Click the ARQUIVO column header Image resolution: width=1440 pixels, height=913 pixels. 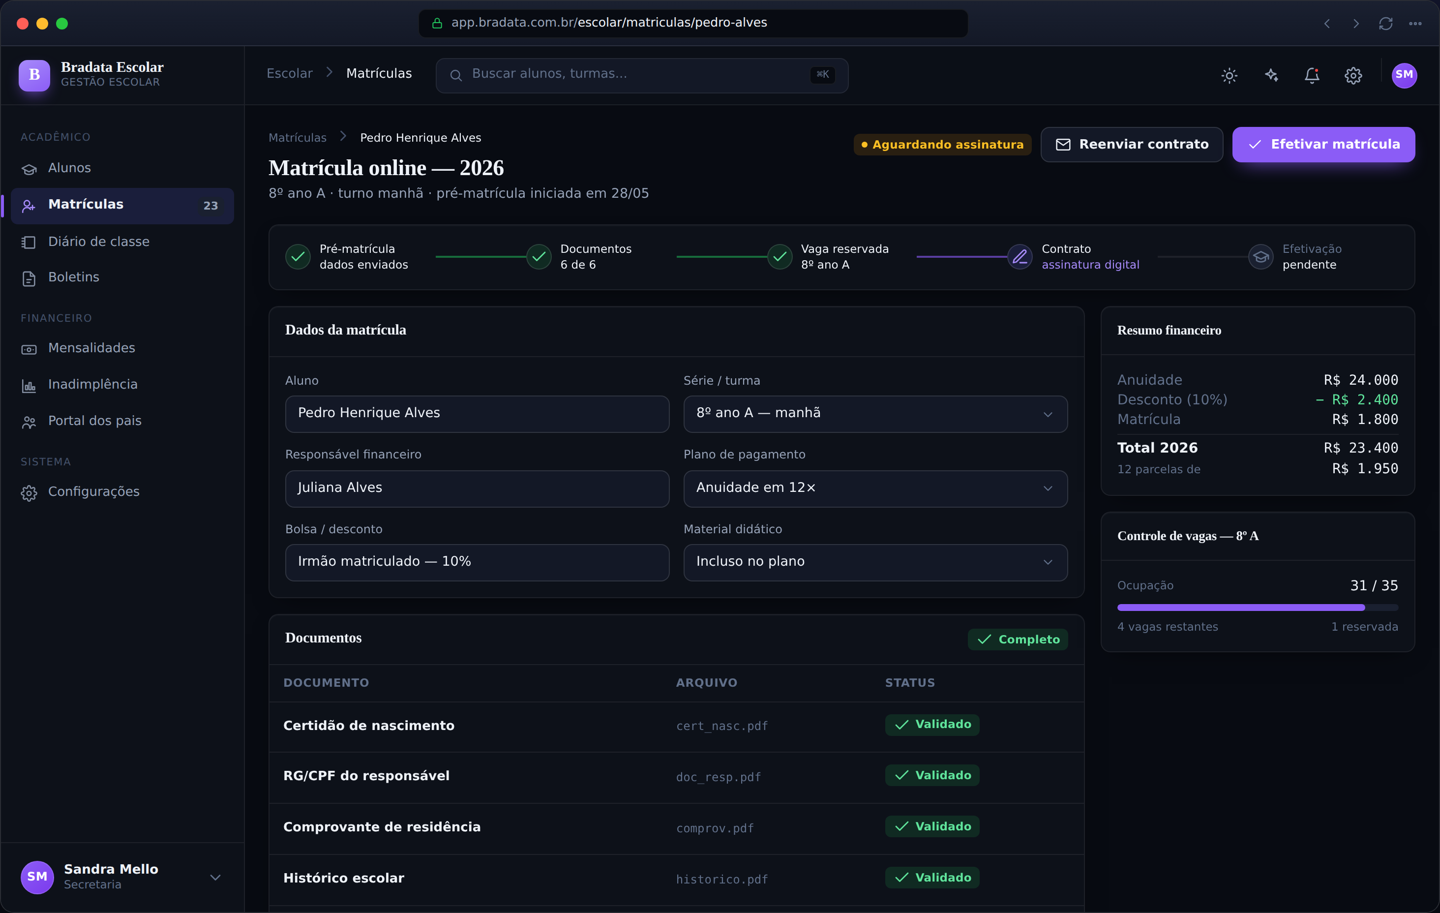tap(706, 683)
